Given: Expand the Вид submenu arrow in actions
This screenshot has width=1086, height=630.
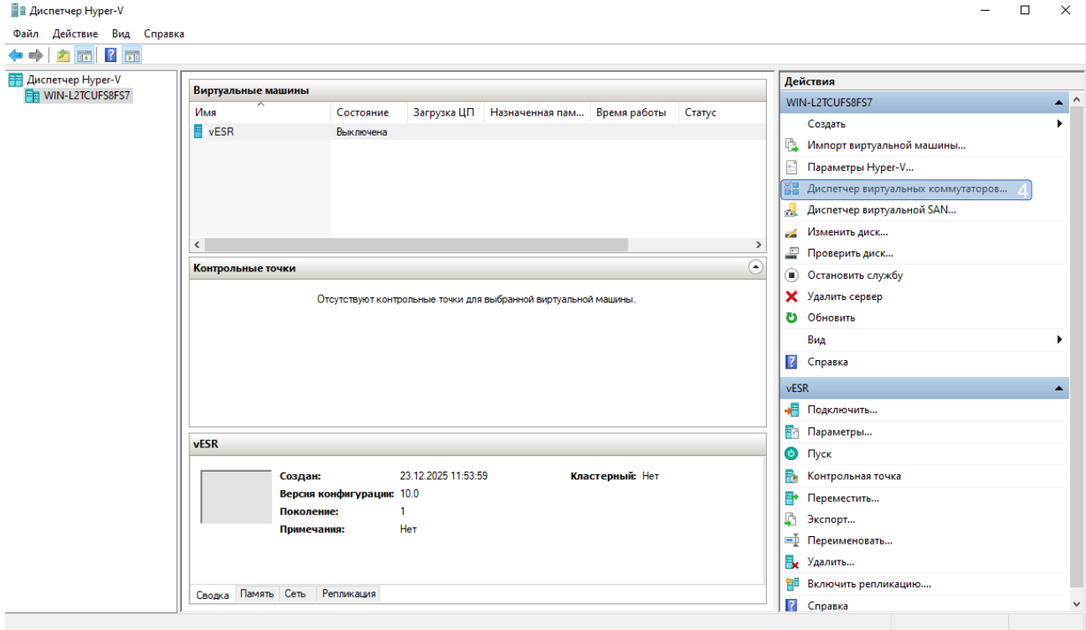Looking at the screenshot, I should [1059, 340].
